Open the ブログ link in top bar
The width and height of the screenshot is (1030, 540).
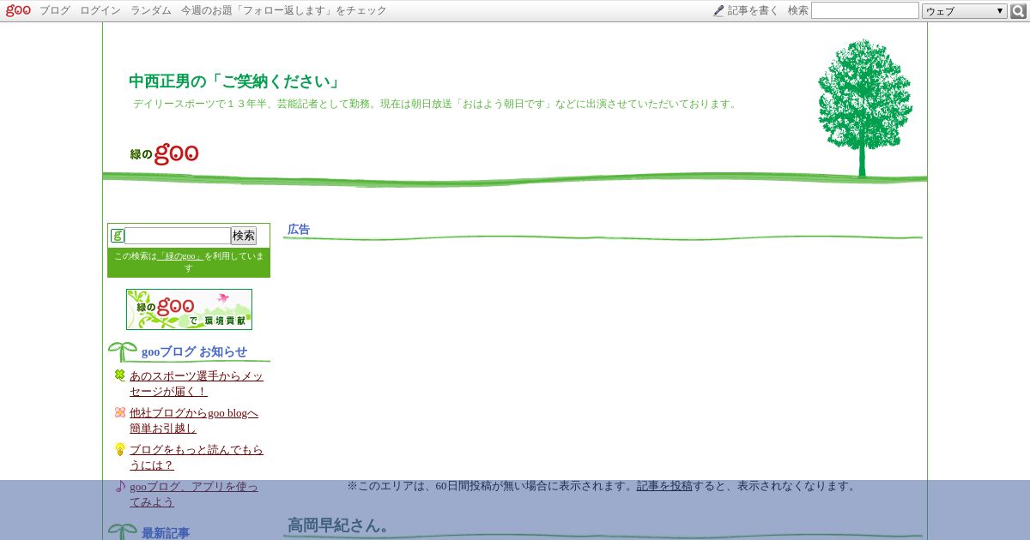click(x=55, y=10)
